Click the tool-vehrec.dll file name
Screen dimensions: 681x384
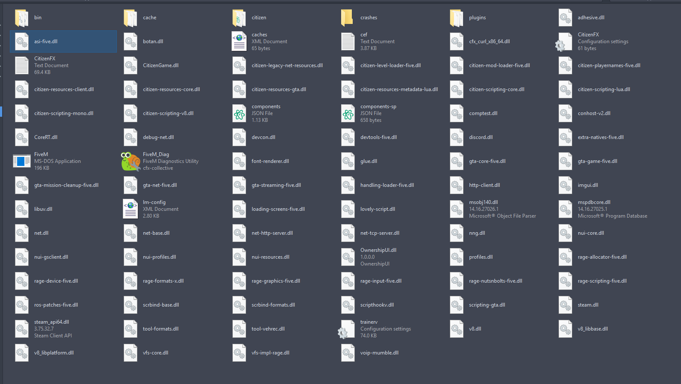click(x=268, y=329)
